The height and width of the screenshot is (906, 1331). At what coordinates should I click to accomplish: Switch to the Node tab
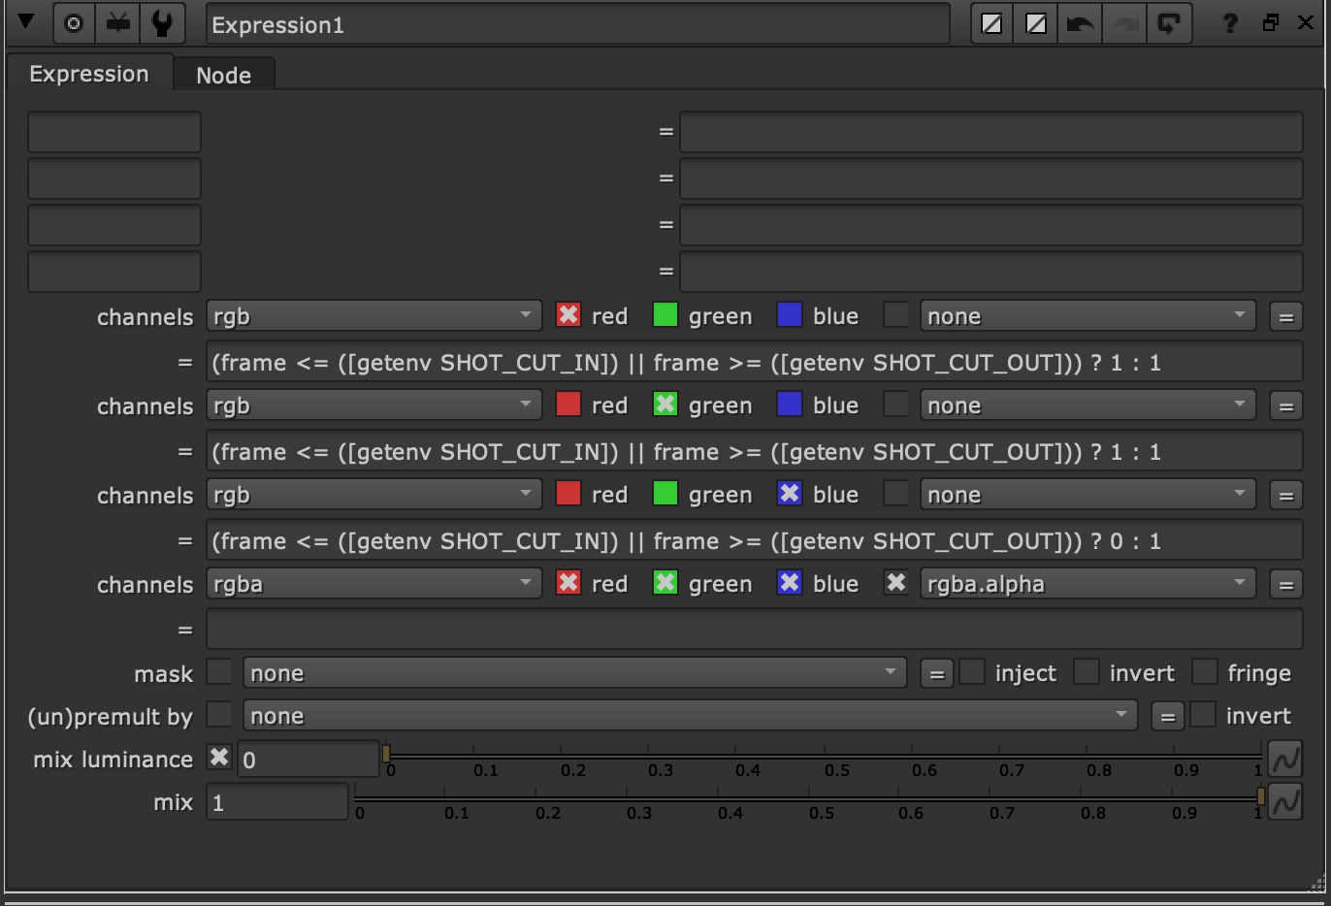tap(223, 76)
